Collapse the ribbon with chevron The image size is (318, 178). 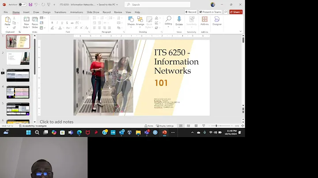241,31
